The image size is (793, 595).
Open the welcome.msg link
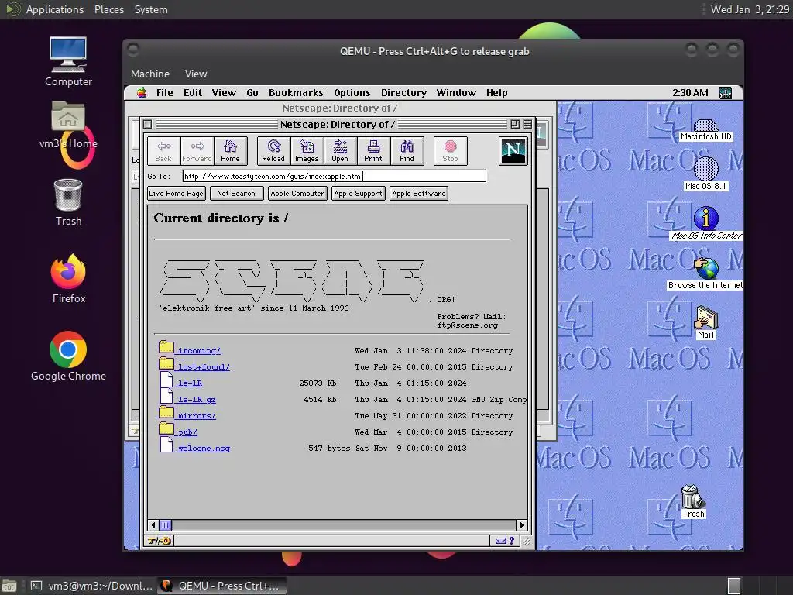tap(204, 448)
